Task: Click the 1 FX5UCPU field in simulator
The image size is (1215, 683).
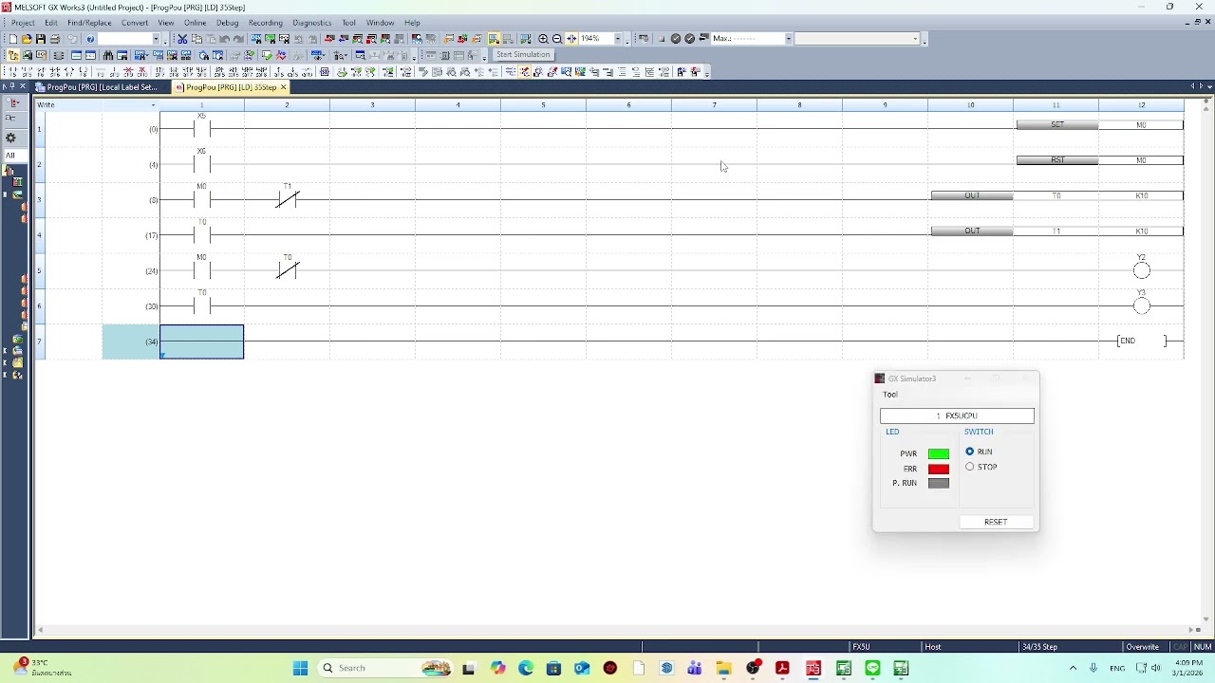Action: (957, 415)
